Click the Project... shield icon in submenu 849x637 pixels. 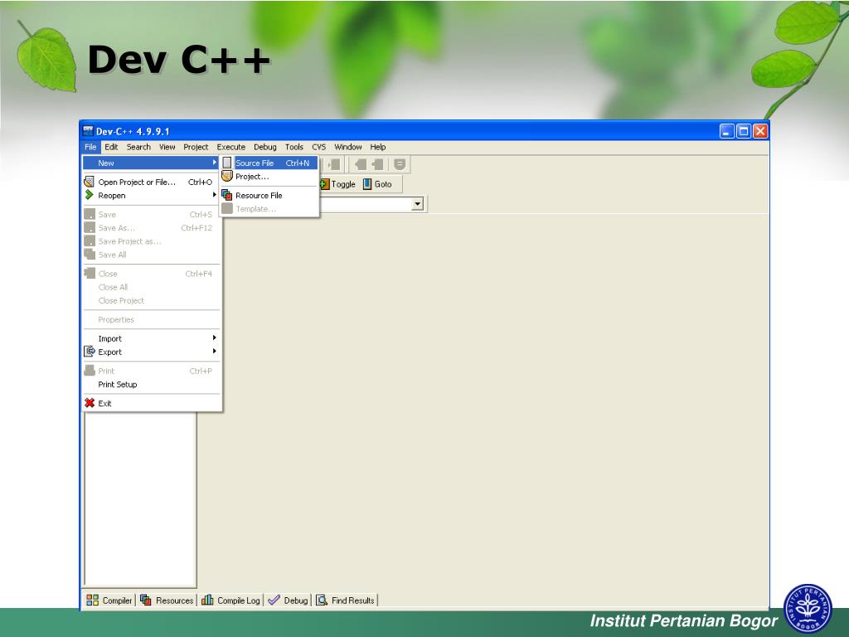point(227,176)
